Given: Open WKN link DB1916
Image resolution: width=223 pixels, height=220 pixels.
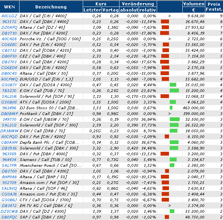Looking at the screenshot, I should [x=9, y=148].
